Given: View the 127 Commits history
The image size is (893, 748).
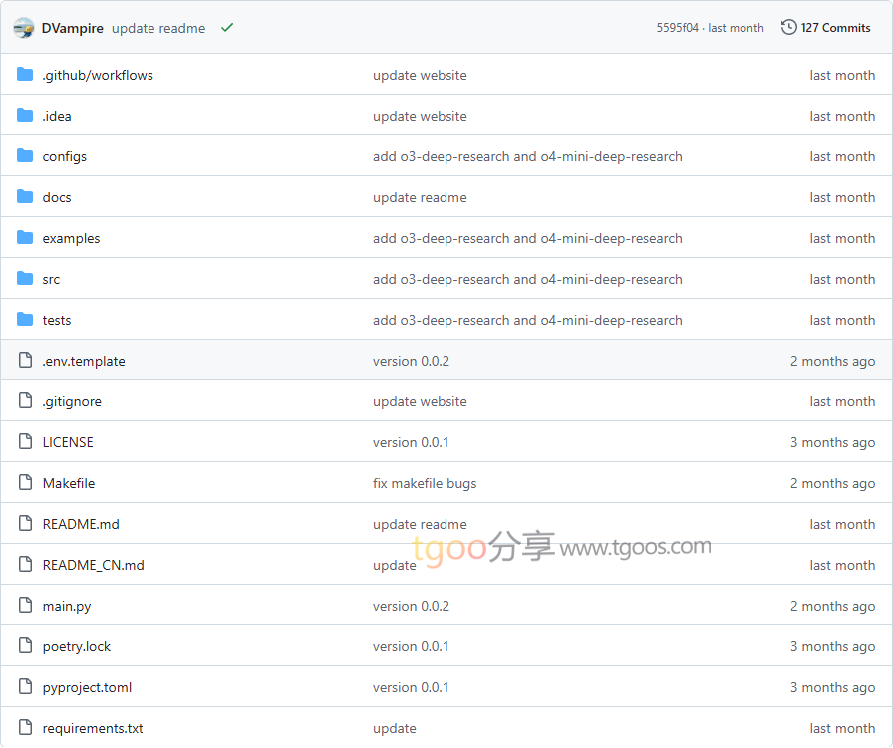Looking at the screenshot, I should coord(835,28).
